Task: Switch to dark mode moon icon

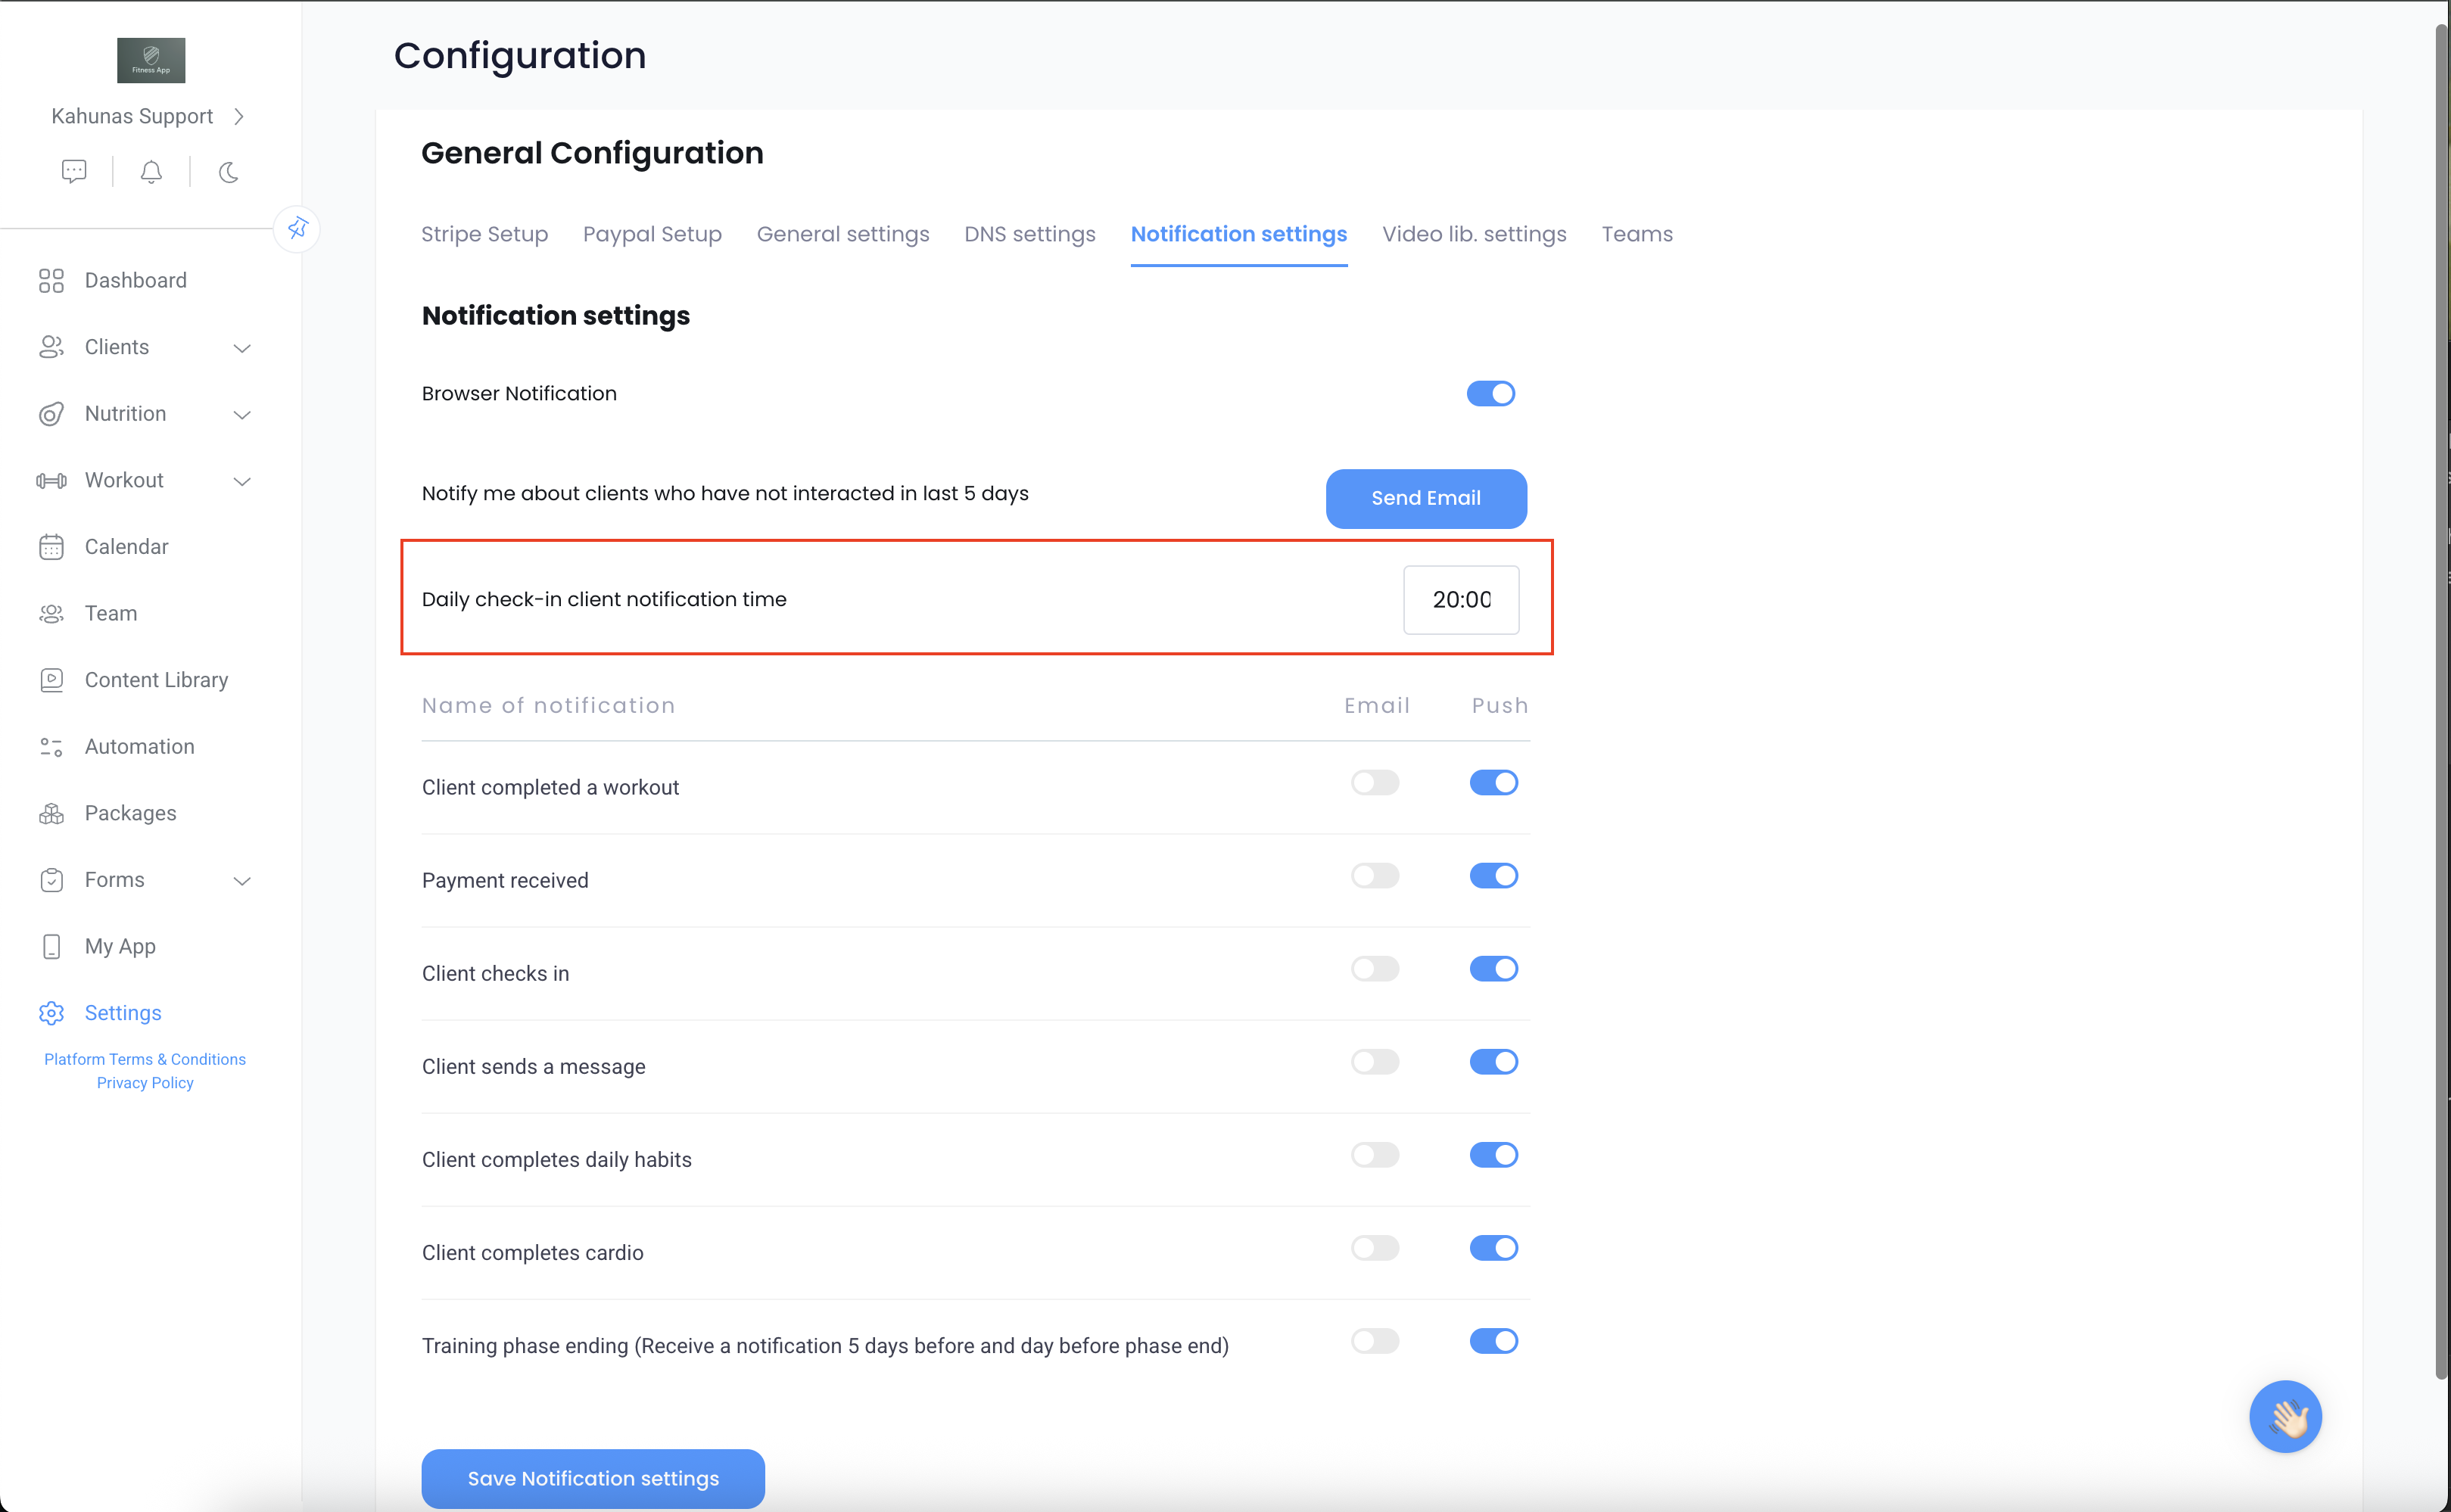Action: click(x=228, y=172)
